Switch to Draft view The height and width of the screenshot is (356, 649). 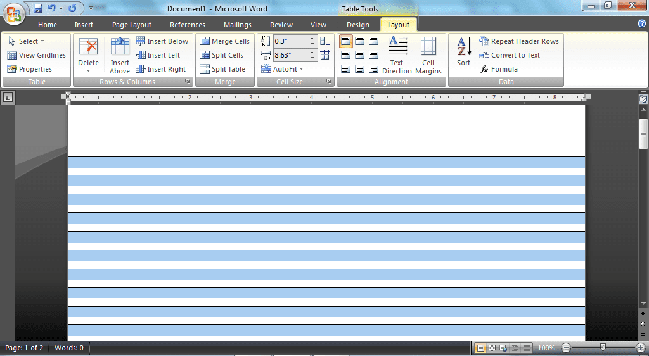tap(527, 348)
